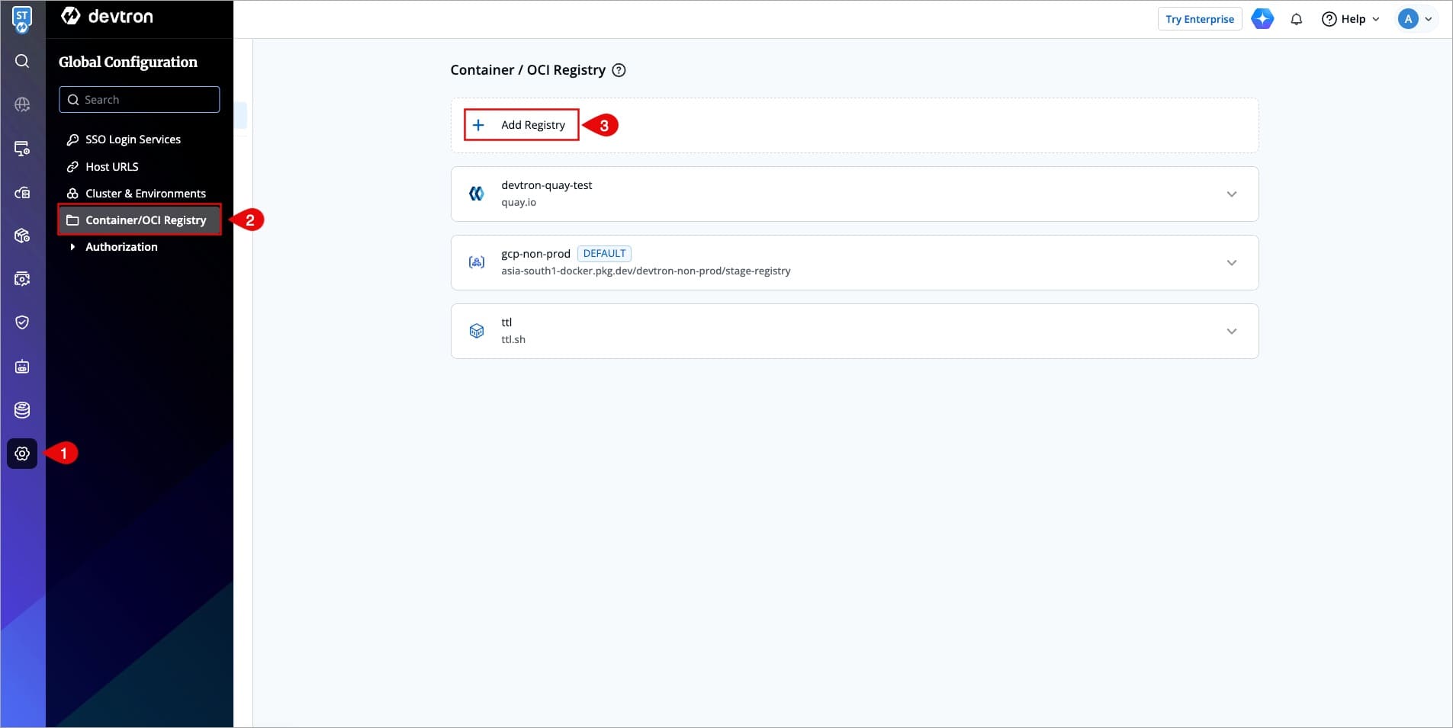Click the globe icon in left rail
The width and height of the screenshot is (1453, 728).
pyautogui.click(x=22, y=104)
